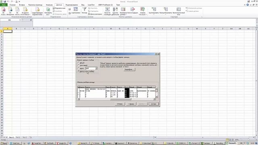Click the blue Help question mark icon

click(248, 5)
